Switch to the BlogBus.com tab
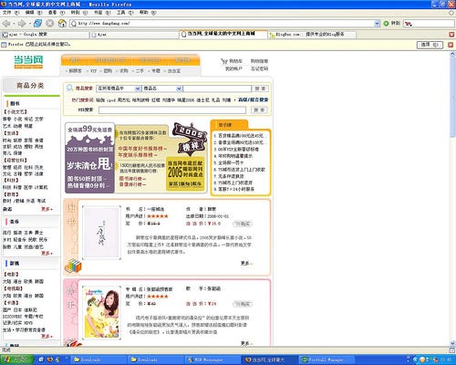Screen dimensions: 456x365 (x=311, y=35)
